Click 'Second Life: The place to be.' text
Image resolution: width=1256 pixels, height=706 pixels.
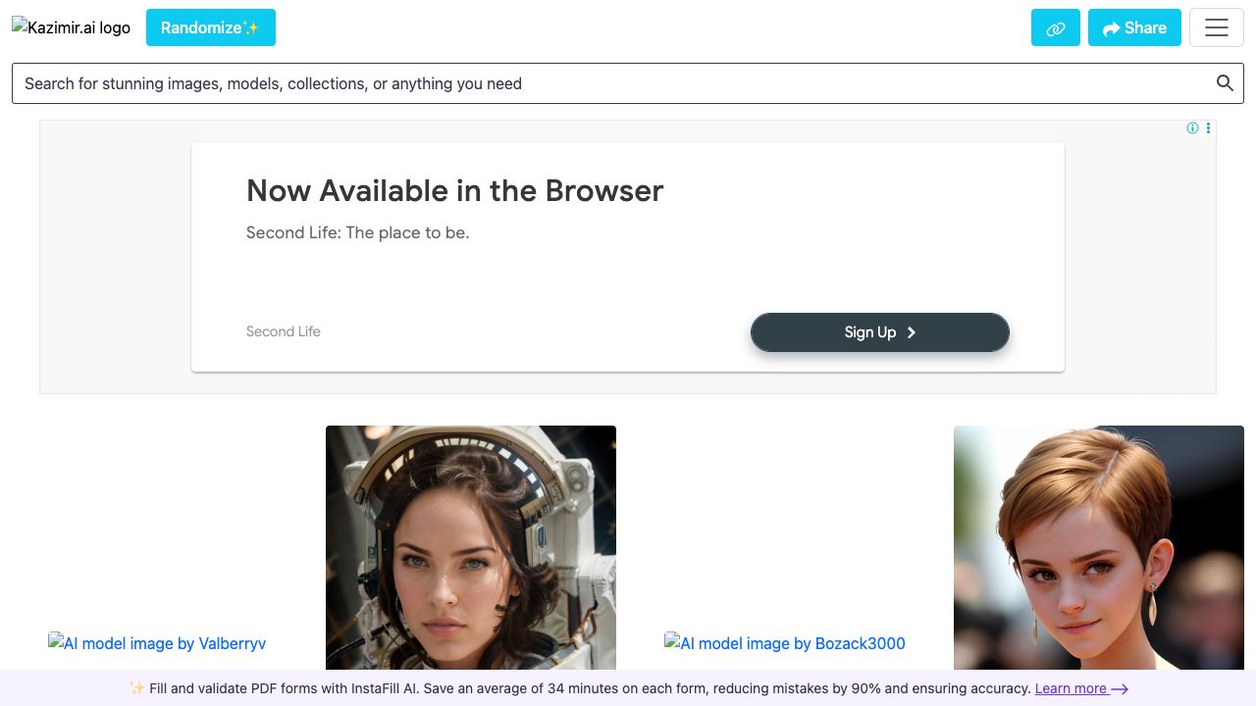pos(357,233)
